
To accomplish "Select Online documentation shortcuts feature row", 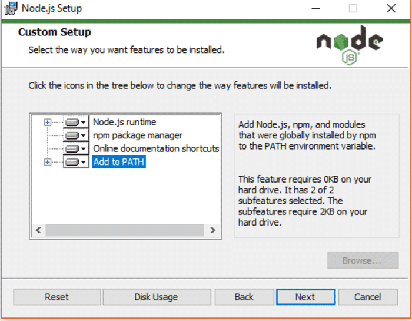I will click(x=156, y=148).
